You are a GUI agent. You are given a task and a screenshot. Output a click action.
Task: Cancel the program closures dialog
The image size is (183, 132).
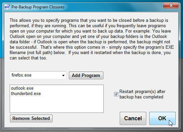tap(133, 118)
